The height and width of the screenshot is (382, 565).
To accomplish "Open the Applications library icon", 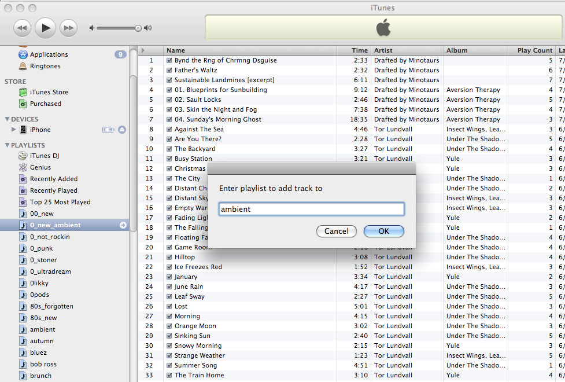I will tap(23, 54).
